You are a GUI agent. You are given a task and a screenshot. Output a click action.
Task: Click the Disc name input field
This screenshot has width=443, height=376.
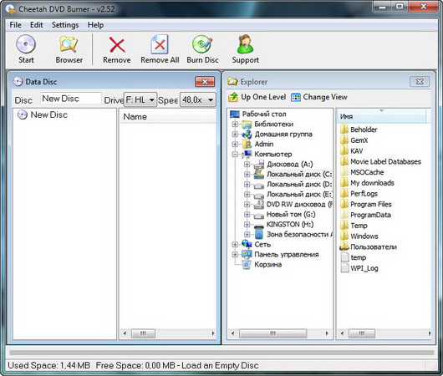click(x=71, y=99)
